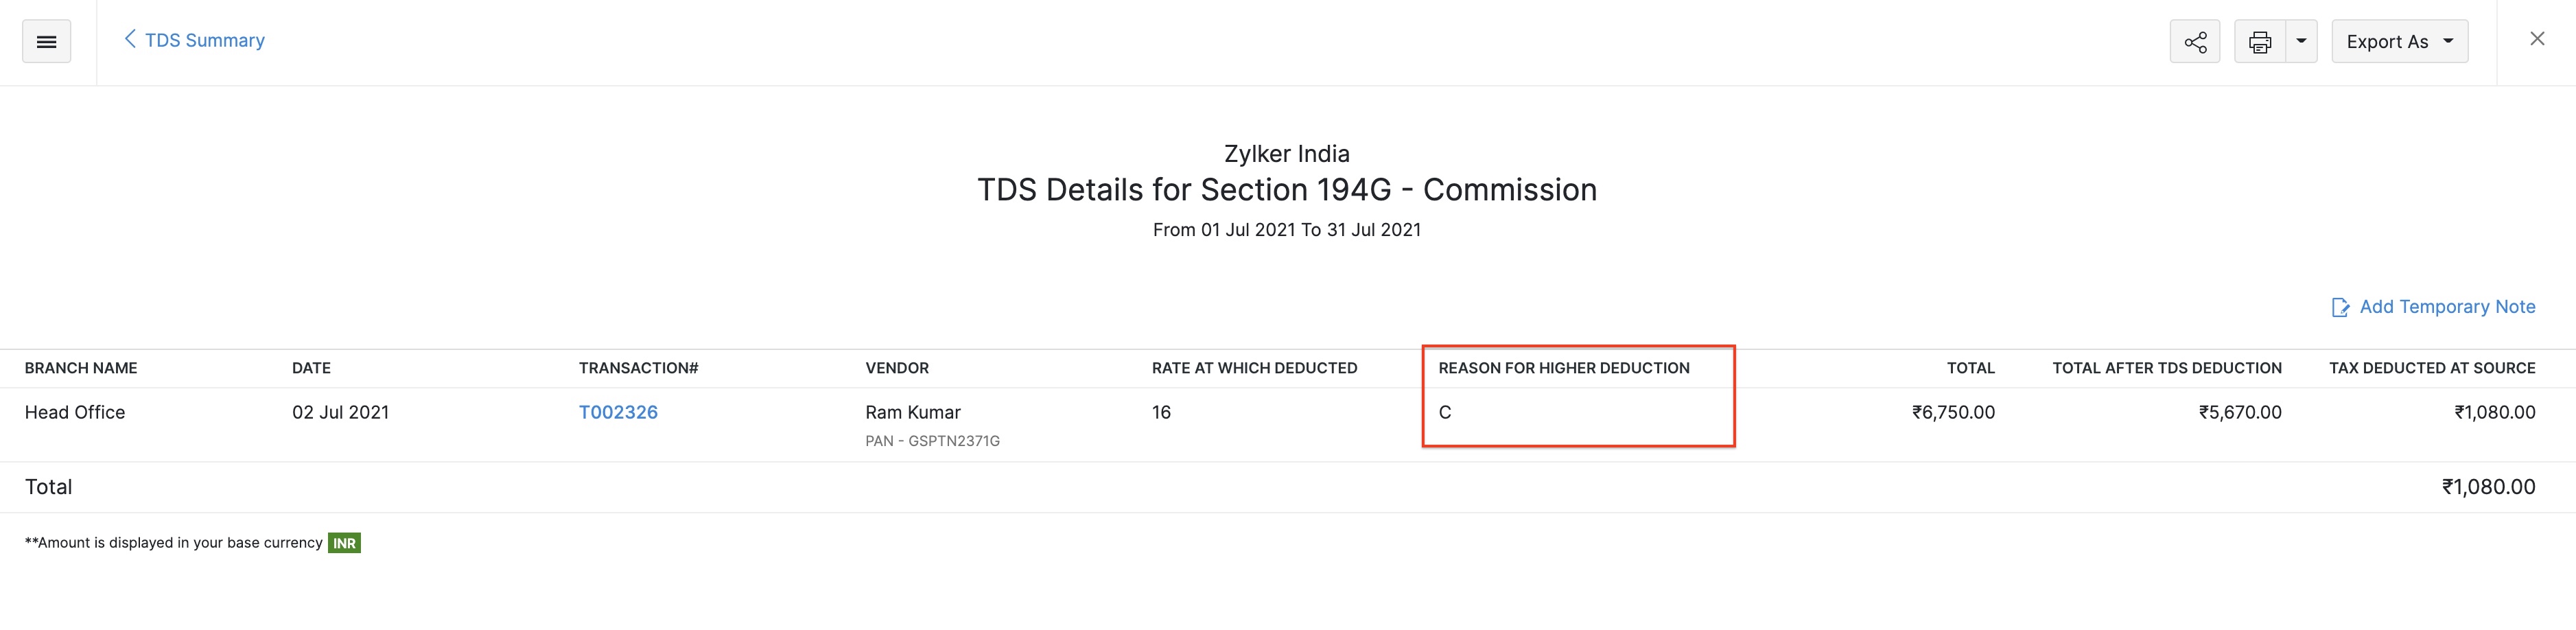Expand print alternatives via dropdown arrow
The height and width of the screenshot is (630, 2576).
2303,41
